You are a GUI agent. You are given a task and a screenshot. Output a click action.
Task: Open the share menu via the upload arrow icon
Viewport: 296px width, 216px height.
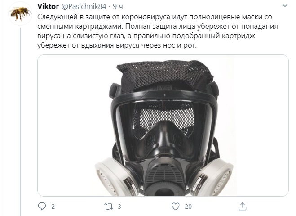pos(243,207)
